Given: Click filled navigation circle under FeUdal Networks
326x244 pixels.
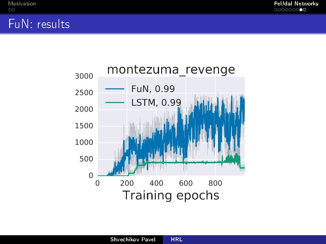Looking at the screenshot, I should pos(301,9).
